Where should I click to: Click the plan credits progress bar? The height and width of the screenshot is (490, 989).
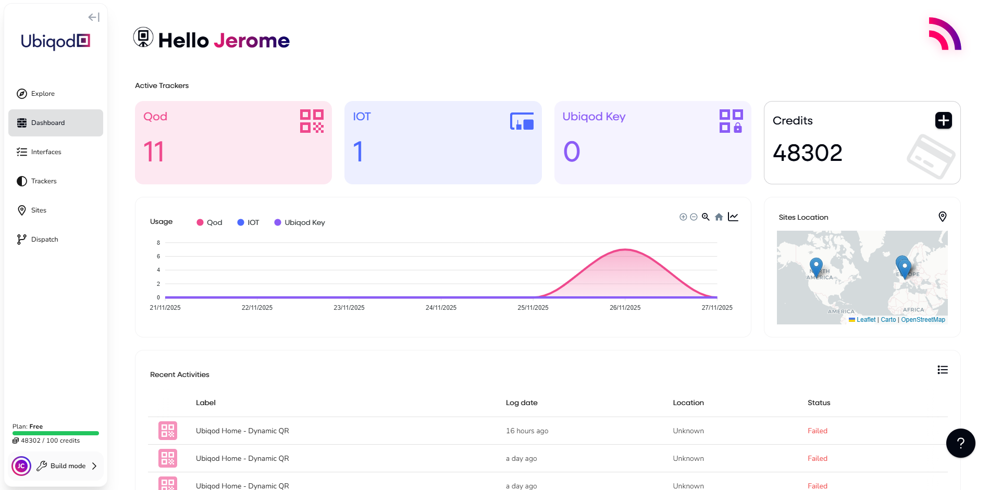tap(56, 433)
